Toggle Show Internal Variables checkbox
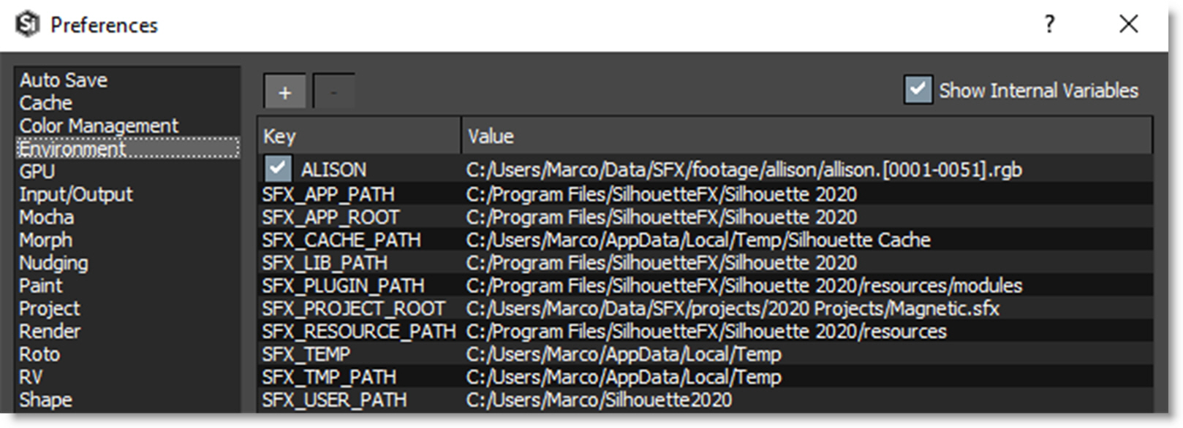The width and height of the screenshot is (1183, 428). pos(918,90)
